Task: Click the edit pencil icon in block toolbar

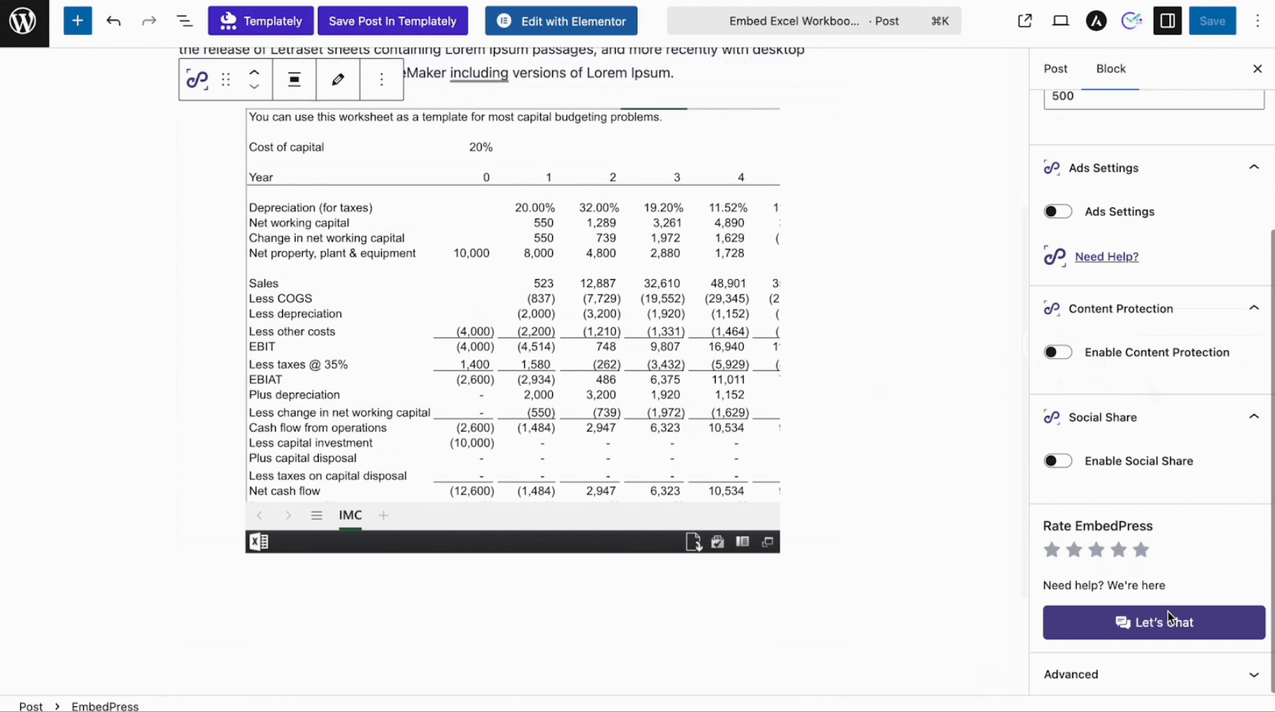Action: 338,80
